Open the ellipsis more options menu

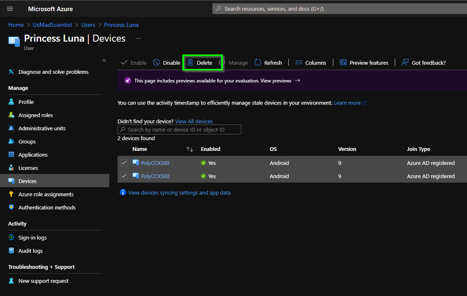[x=139, y=38]
